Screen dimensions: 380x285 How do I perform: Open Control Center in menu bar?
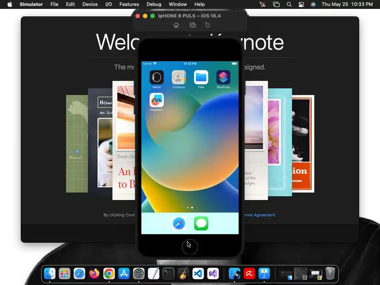pos(301,4)
